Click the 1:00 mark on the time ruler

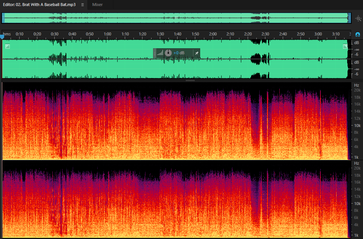[x=107, y=34]
